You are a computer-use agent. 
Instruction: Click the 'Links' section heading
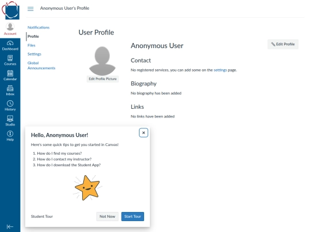pos(137,107)
